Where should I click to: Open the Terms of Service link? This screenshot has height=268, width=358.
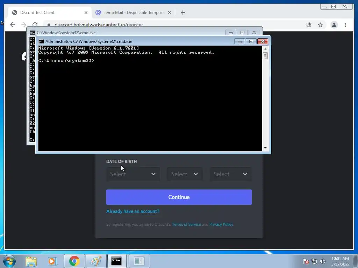point(186,224)
